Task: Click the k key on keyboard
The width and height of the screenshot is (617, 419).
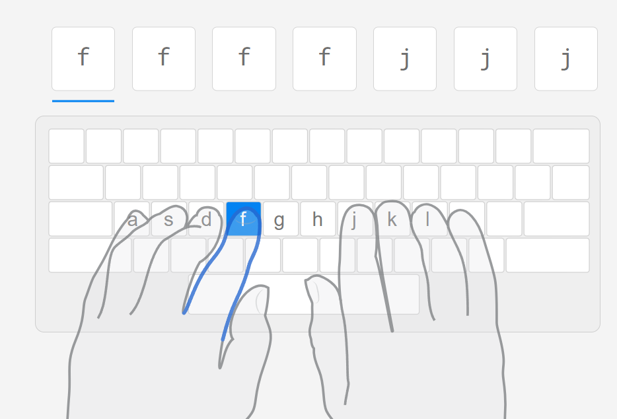Action: point(392,219)
